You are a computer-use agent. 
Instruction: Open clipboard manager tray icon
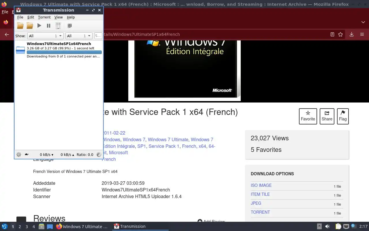[338, 227]
